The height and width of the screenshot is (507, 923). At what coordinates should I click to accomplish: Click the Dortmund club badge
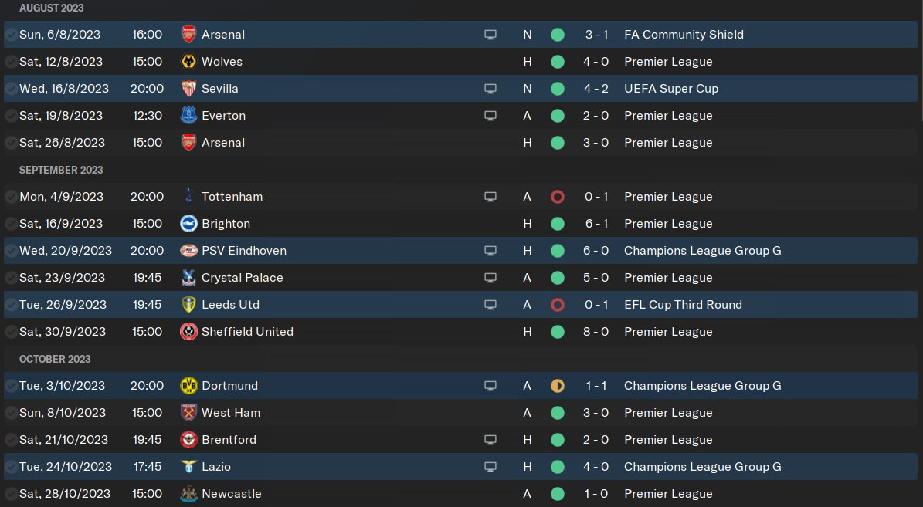188,386
